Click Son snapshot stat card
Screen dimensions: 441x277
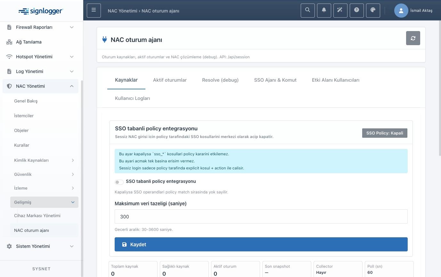(287, 269)
